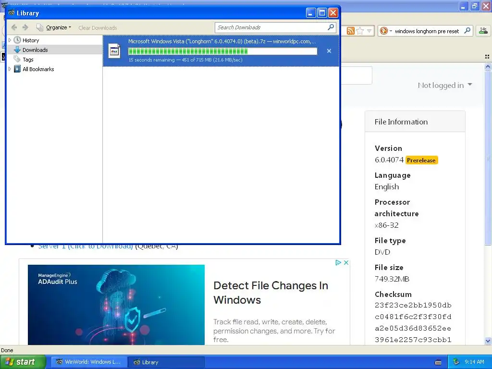Select History in the Library sidebar
This screenshot has width=492, height=369.
[x=31, y=40]
